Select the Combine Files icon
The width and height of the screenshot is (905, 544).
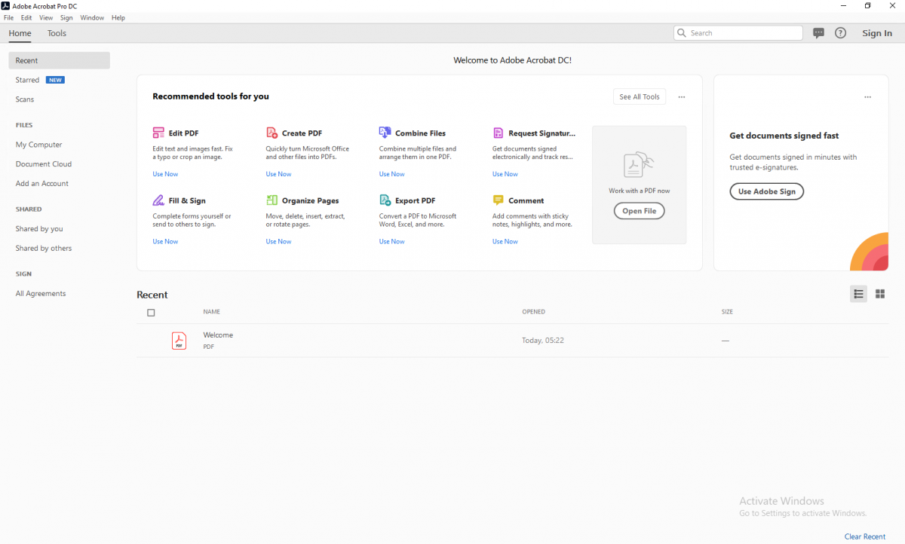(x=385, y=133)
